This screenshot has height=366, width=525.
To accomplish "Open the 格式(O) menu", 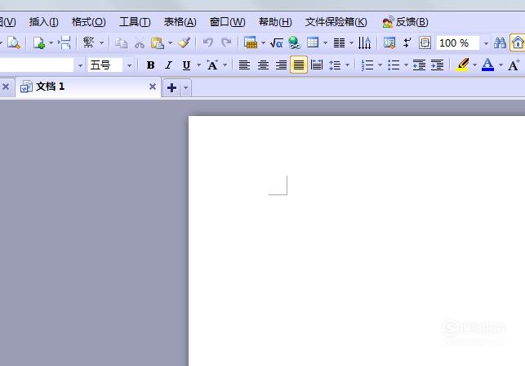I will 89,22.
